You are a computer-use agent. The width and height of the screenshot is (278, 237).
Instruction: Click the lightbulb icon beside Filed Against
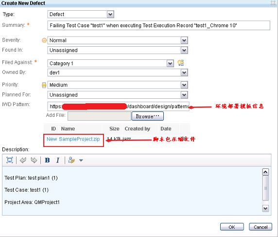click(181, 63)
